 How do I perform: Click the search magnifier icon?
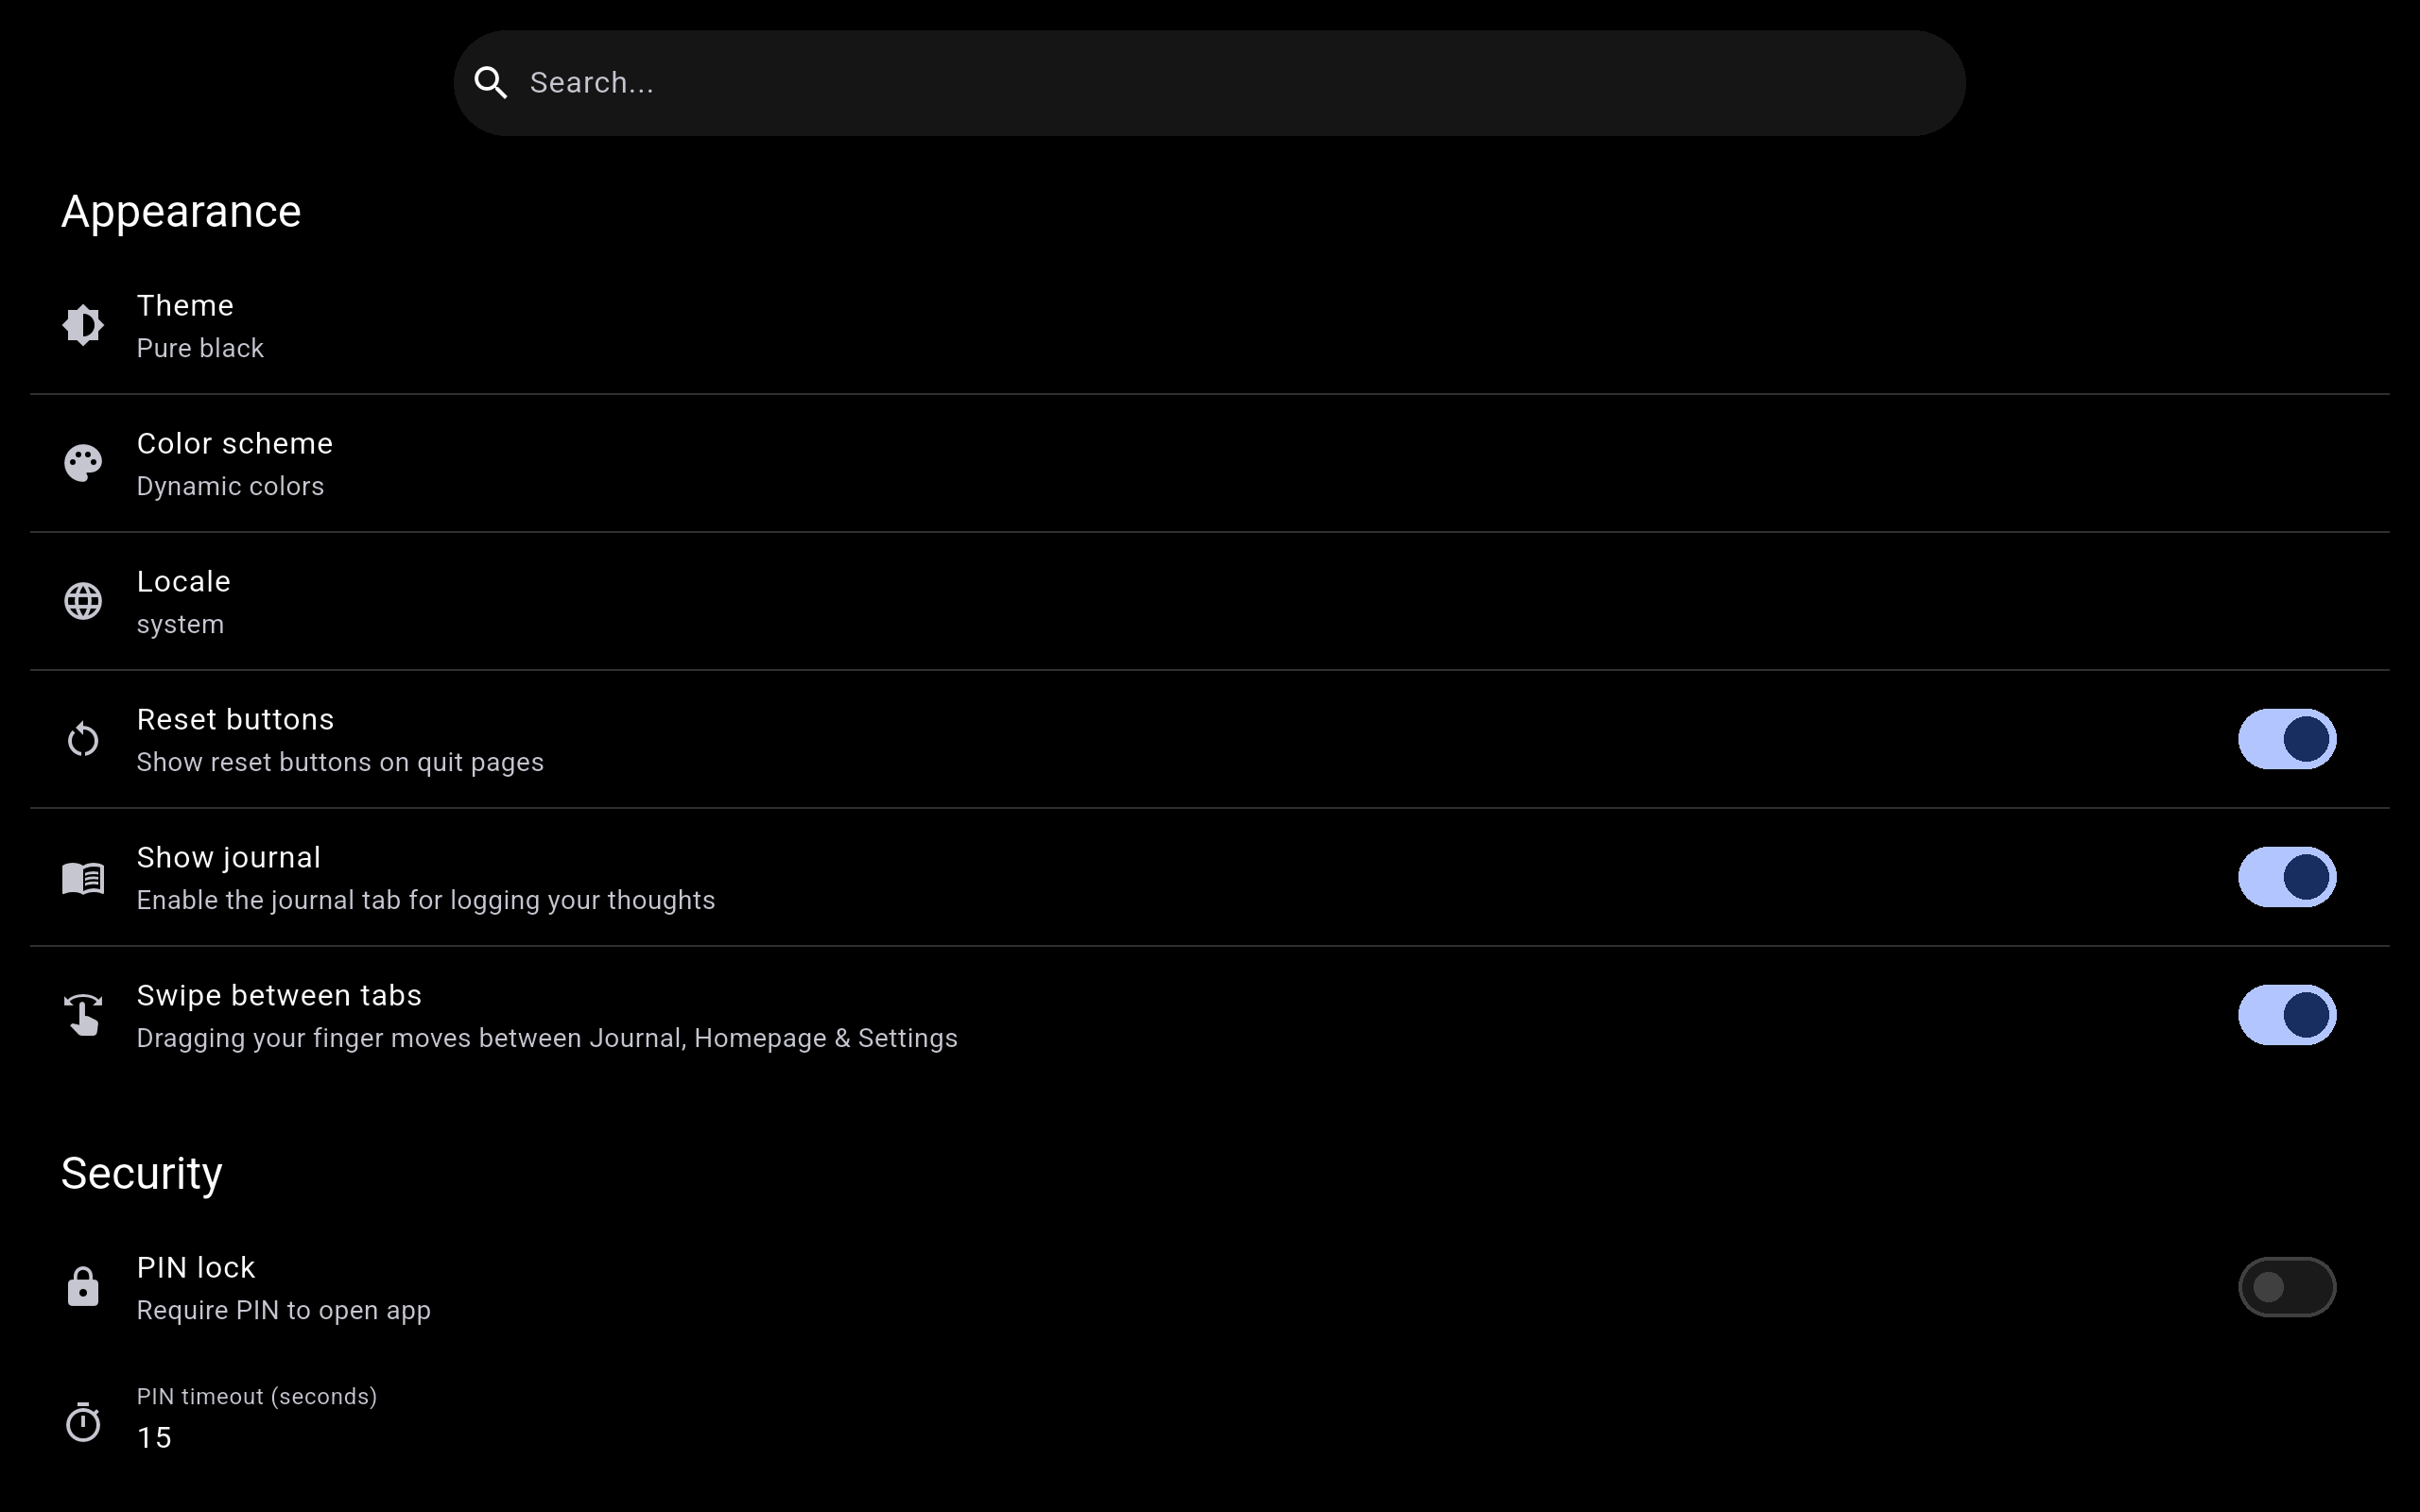pyautogui.click(x=490, y=83)
